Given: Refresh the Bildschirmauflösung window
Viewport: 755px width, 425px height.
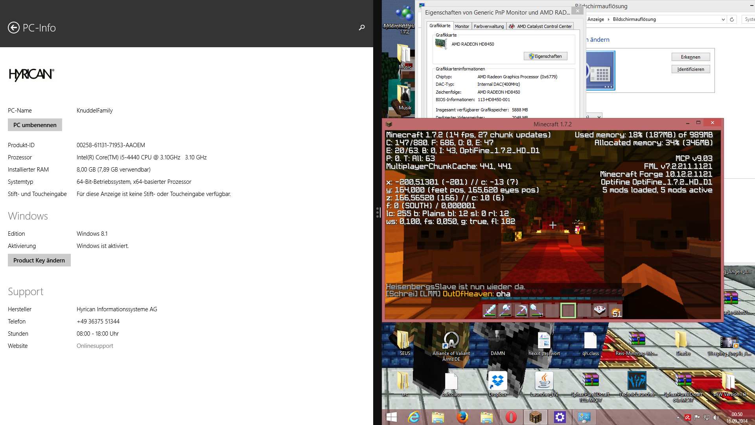Looking at the screenshot, I should click(x=732, y=19).
